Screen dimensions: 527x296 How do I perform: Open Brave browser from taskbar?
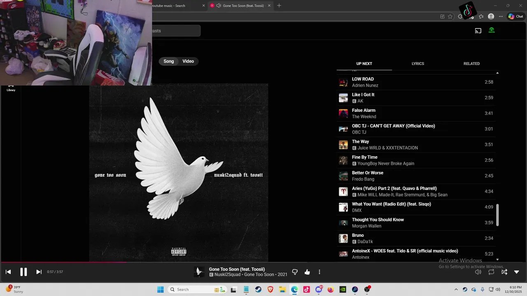270,289
